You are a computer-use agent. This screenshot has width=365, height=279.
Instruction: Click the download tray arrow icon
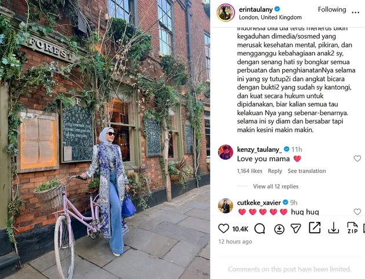(x=333, y=228)
